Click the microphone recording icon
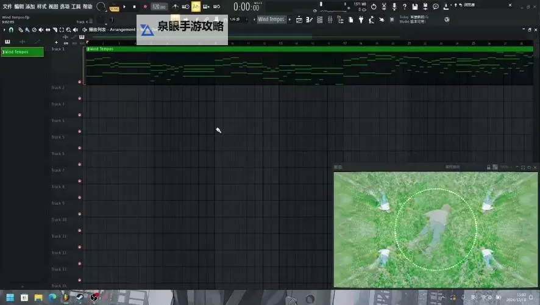Viewport: 540px width, 305px height. (394, 7)
